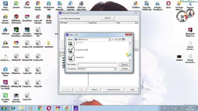Viewport: 198px width, 111px height.
Task: Click into the file name input field
Action: (x=97, y=64)
